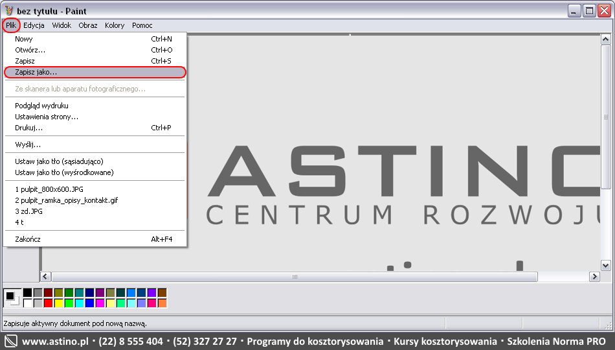Choose Otwórz... from the Plik menu
The height and width of the screenshot is (350, 615).
[x=95, y=50]
